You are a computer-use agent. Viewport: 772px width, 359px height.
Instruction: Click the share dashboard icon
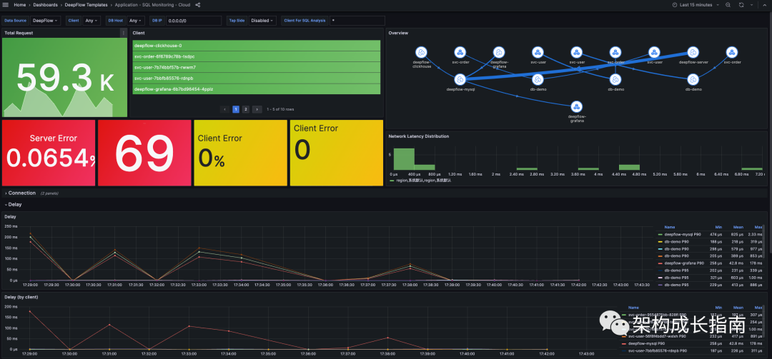(198, 4)
